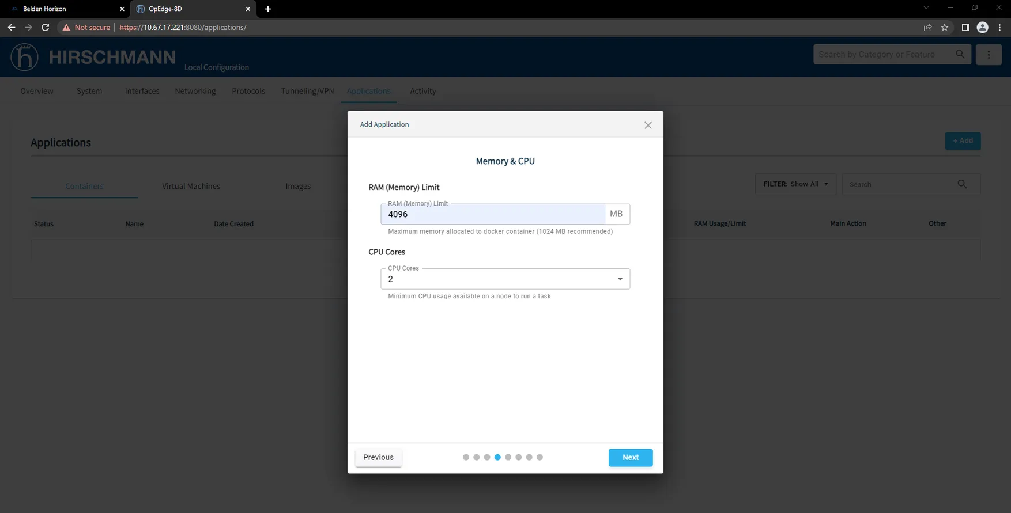Open the header three-dot options menu
Screen dimensions: 1011x513
[x=989, y=55]
